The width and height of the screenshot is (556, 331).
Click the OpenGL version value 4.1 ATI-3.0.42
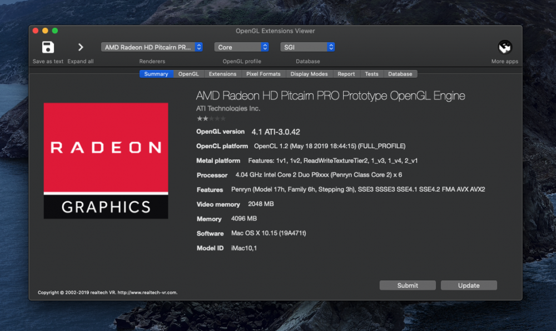[x=276, y=132]
